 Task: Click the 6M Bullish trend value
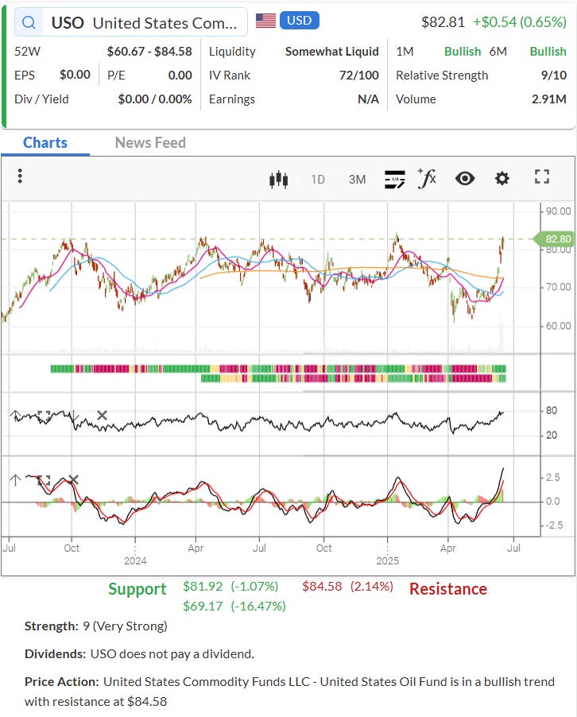pyautogui.click(x=548, y=52)
